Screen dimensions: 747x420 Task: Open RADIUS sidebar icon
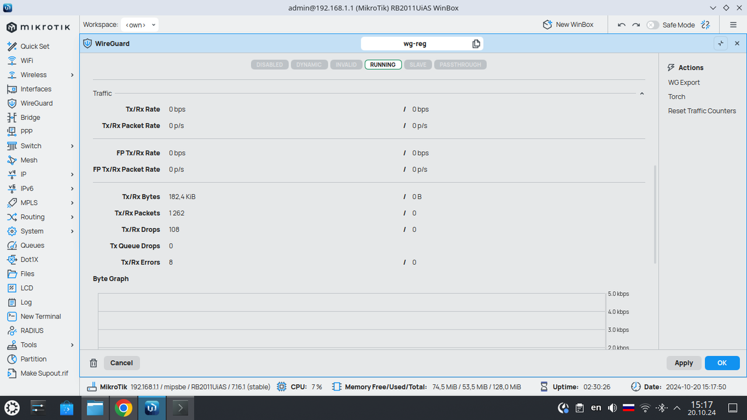tap(12, 331)
